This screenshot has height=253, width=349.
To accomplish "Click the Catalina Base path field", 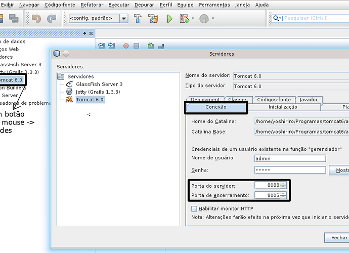I will pyautogui.click(x=301, y=132).
